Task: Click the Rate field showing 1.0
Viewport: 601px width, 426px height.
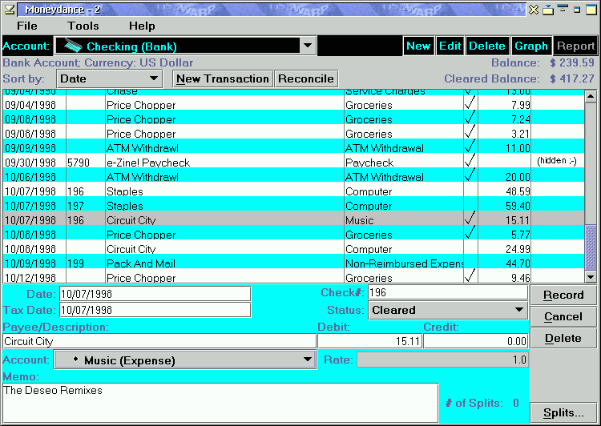Action: pos(442,360)
